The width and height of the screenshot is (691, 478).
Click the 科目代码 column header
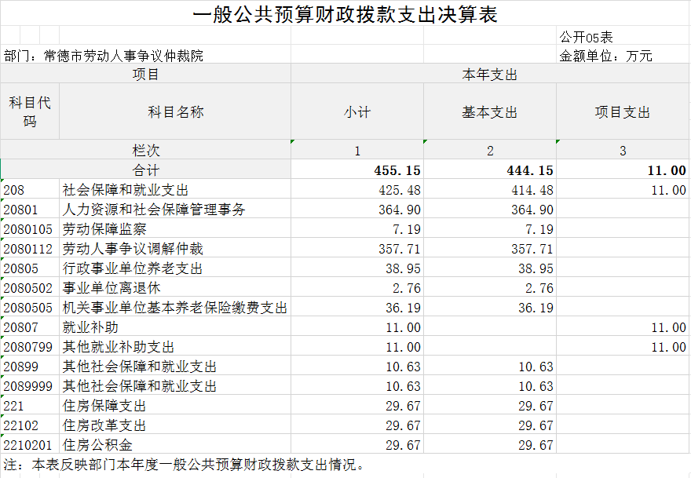coord(30,112)
